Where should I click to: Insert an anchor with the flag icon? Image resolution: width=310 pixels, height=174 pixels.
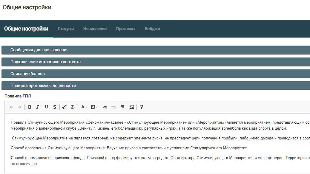click(122, 107)
